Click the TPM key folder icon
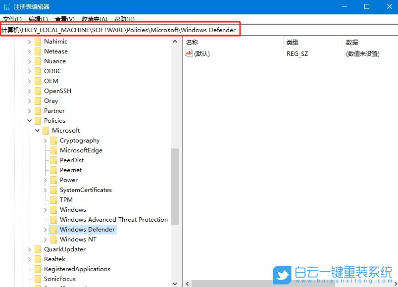Image resolution: width=398 pixels, height=287 pixels. coord(53,199)
